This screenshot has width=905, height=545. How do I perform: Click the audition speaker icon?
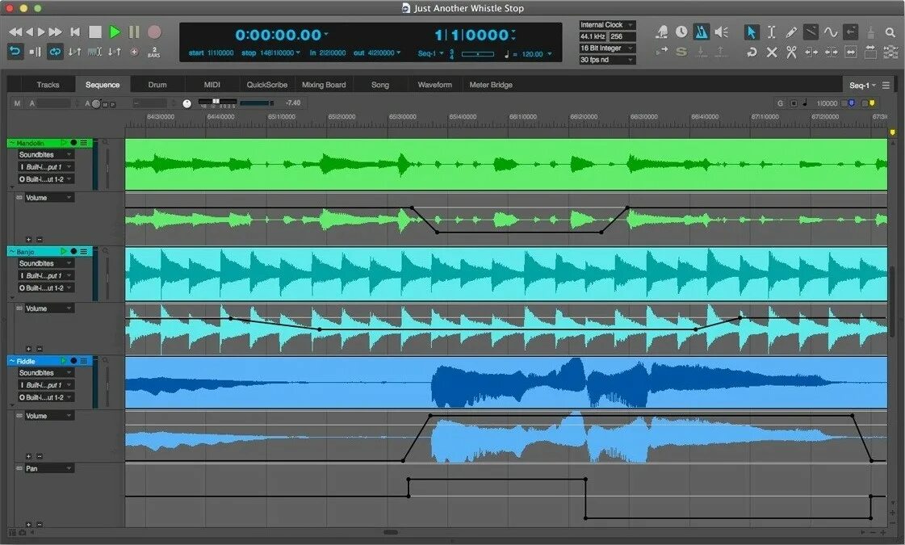[722, 31]
